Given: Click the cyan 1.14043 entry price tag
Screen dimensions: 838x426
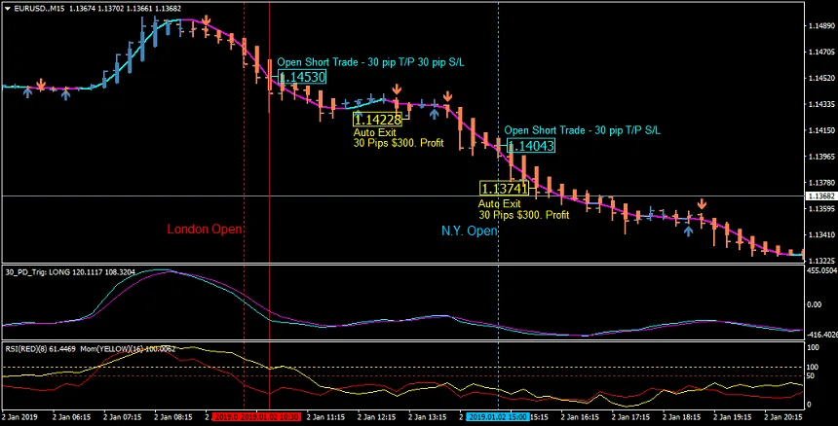Looking at the screenshot, I should 532,147.
